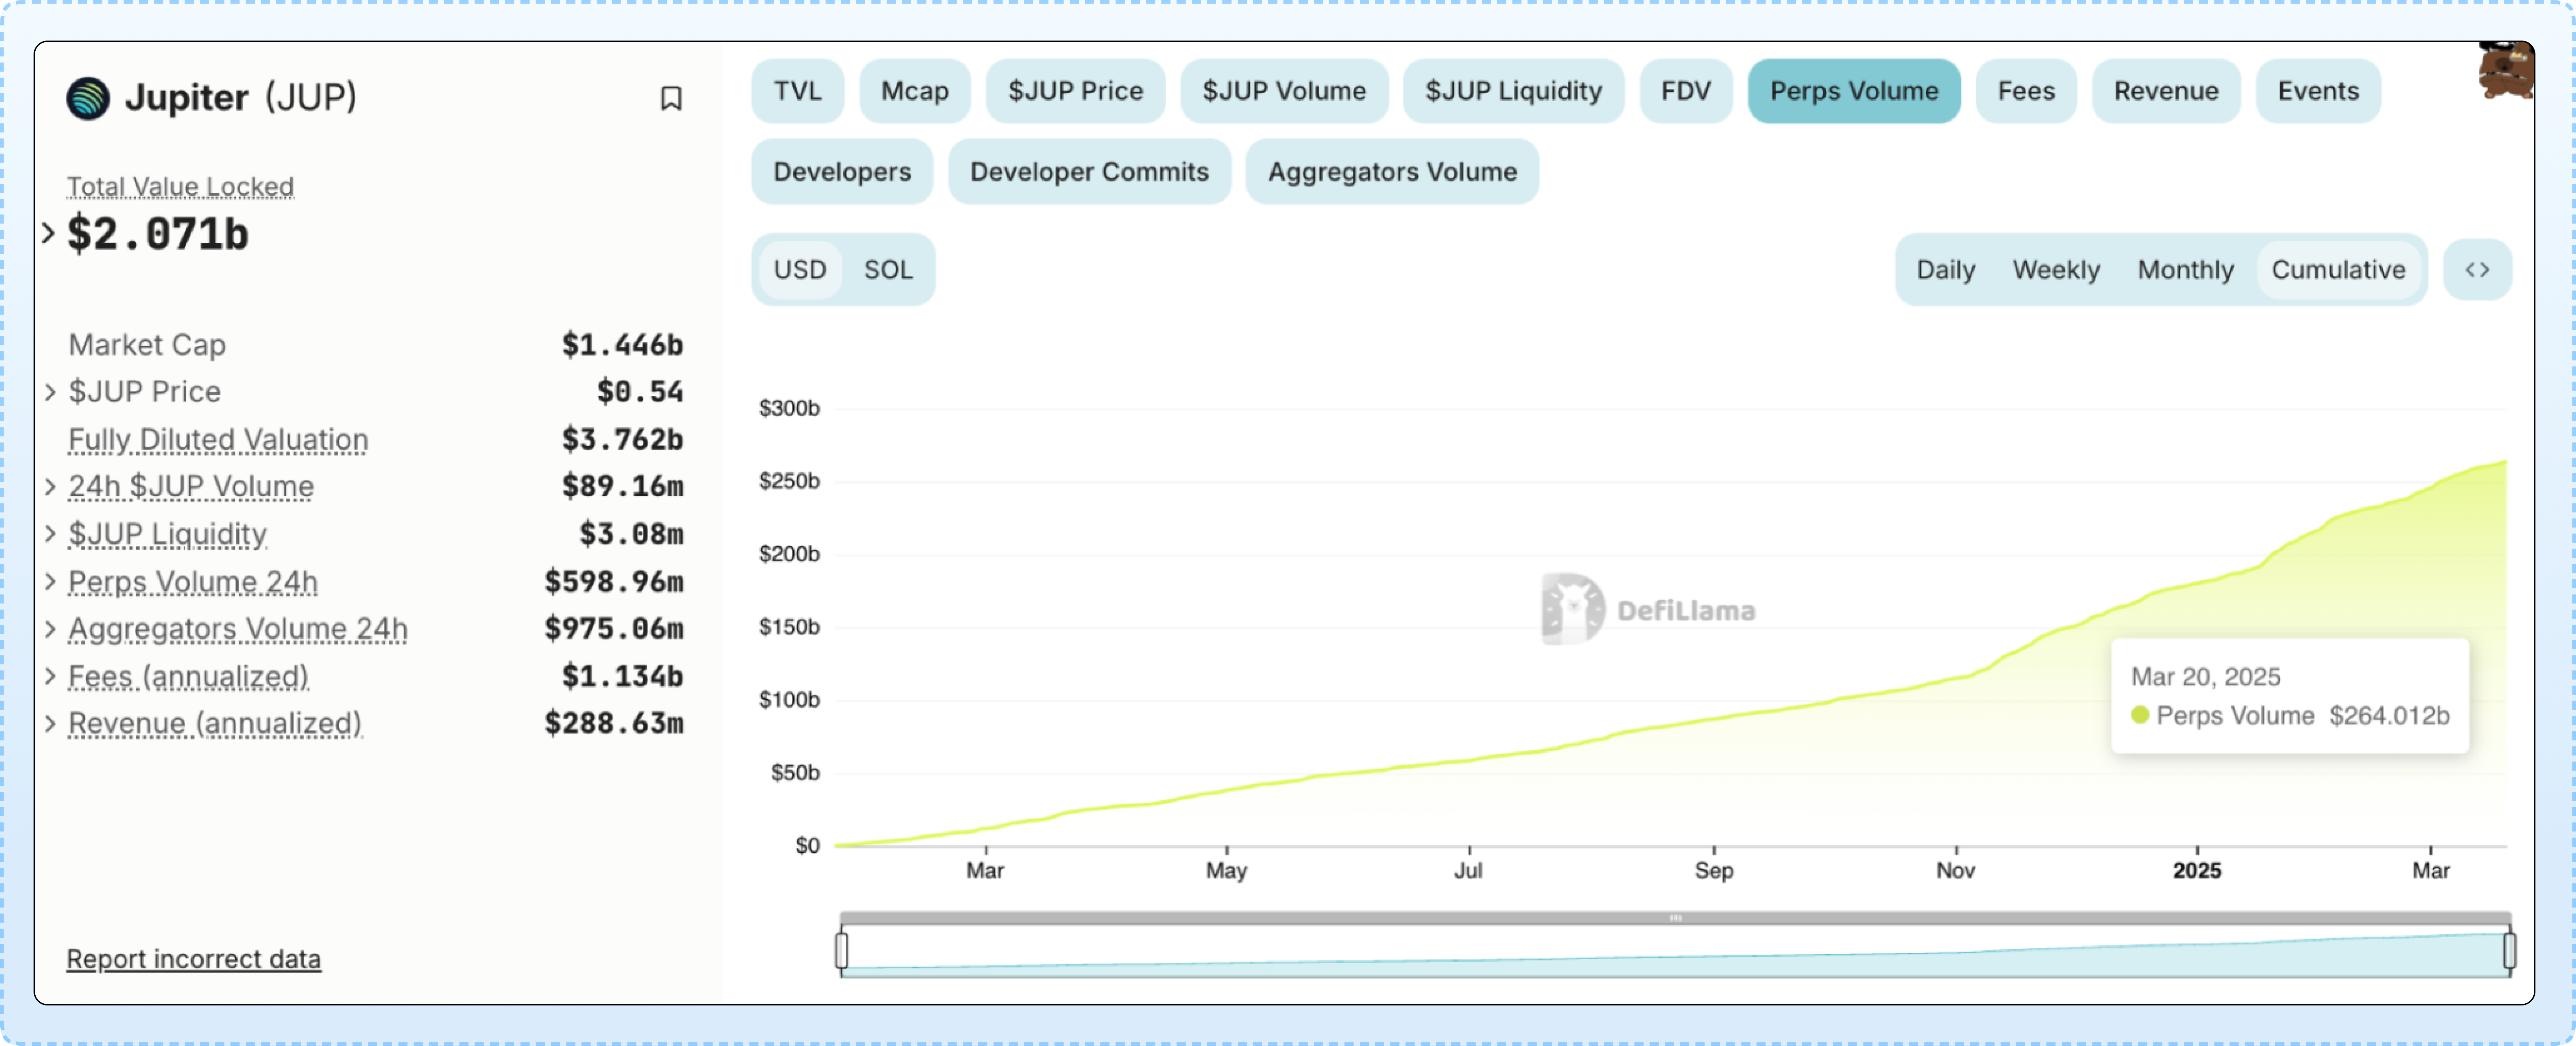
Task: Expand the Fees (annualized) row
Action: (x=50, y=677)
